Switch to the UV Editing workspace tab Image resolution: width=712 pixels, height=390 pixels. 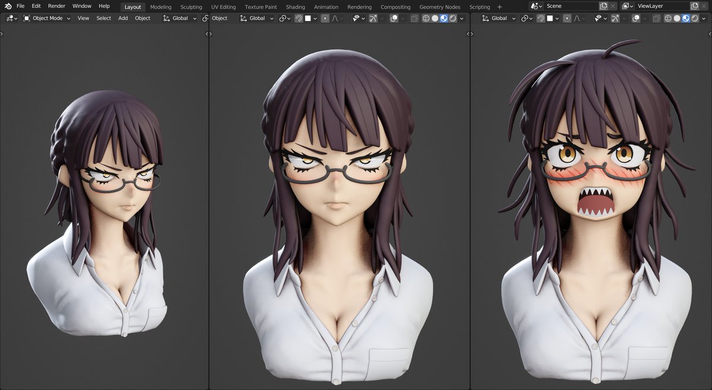point(224,7)
